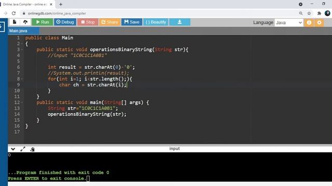This screenshot has height=186, width=332.
Task: Reload the page
Action: (14, 13)
